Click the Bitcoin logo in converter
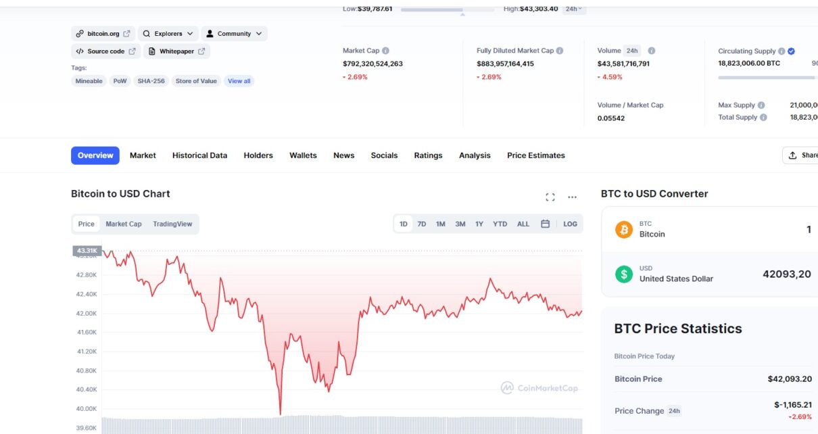The width and height of the screenshot is (818, 434). (x=624, y=230)
